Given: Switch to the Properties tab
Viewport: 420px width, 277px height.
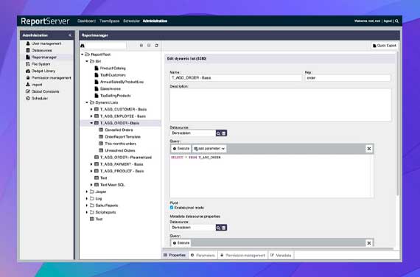Looking at the screenshot, I should click(x=175, y=256).
